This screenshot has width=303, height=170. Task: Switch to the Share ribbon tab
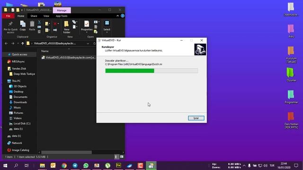coord(34,16)
